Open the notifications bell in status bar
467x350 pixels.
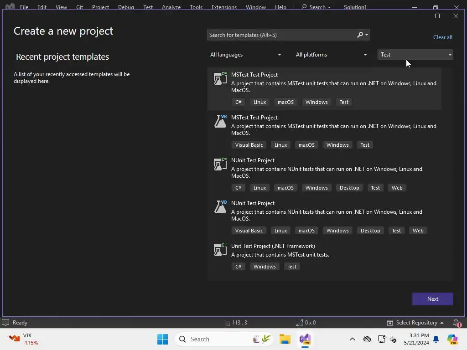pos(457,323)
